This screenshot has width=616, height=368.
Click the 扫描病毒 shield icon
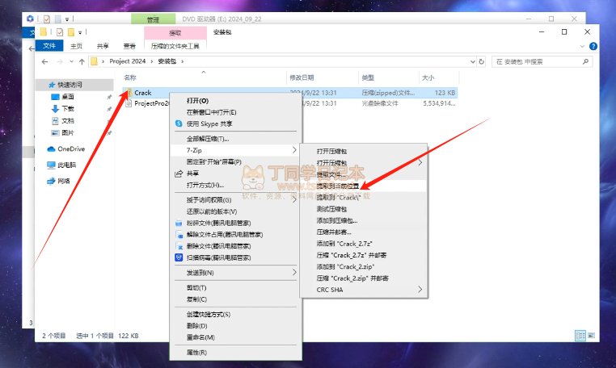(179, 257)
